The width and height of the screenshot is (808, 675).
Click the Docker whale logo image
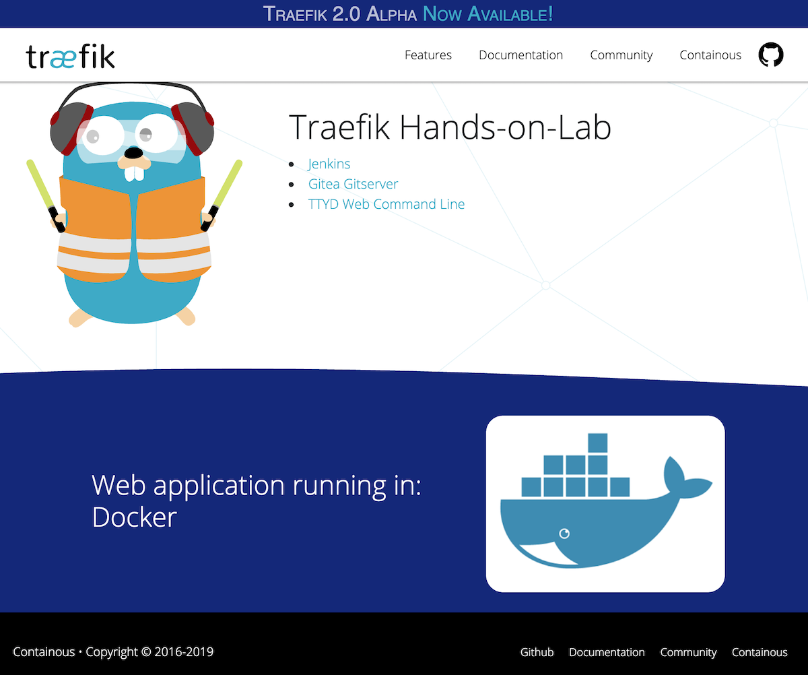(x=605, y=504)
